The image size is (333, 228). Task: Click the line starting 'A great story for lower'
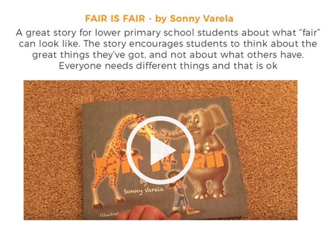point(167,33)
